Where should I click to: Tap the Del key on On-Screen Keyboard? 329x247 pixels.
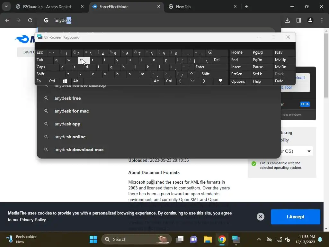[x=220, y=60]
